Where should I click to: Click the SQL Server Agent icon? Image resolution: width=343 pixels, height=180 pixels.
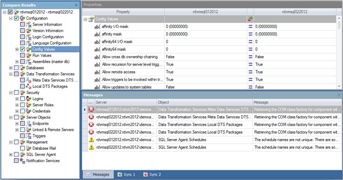click(22, 154)
